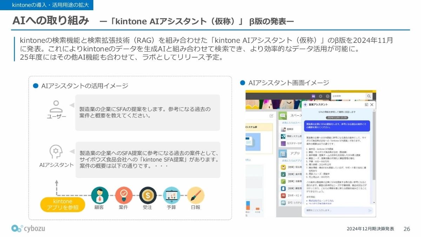Click the magnifier search icon
This screenshot has width=421, height=237.
[369, 96]
